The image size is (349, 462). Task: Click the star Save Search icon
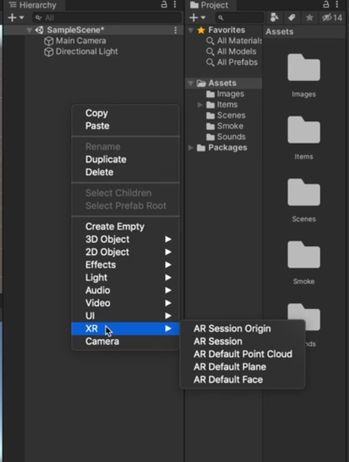click(x=309, y=18)
